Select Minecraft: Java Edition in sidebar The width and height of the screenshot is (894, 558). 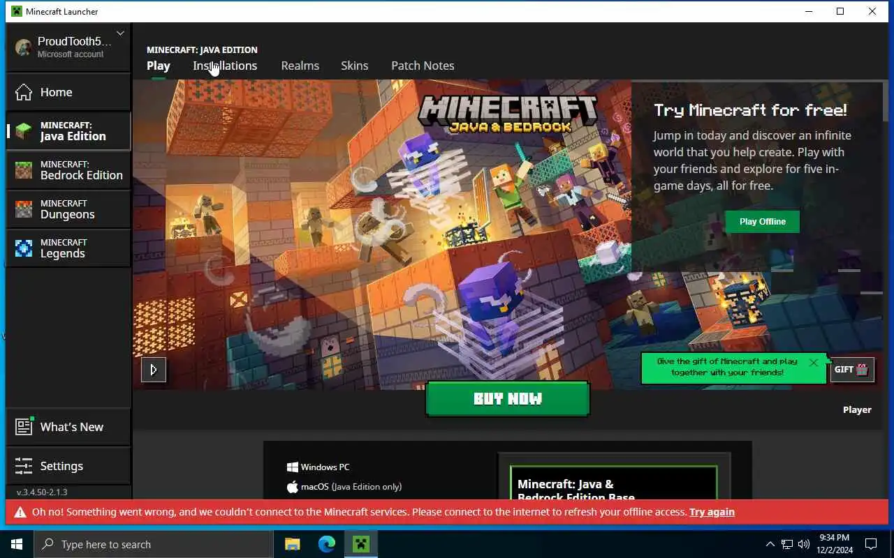pyautogui.click(x=68, y=131)
